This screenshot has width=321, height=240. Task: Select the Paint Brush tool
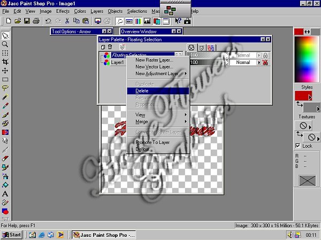point(5,115)
